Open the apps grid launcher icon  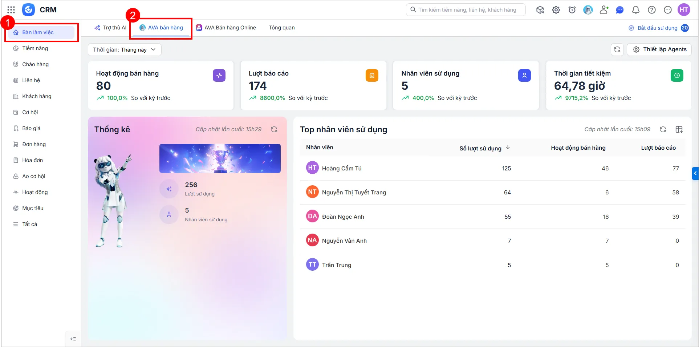(x=11, y=10)
